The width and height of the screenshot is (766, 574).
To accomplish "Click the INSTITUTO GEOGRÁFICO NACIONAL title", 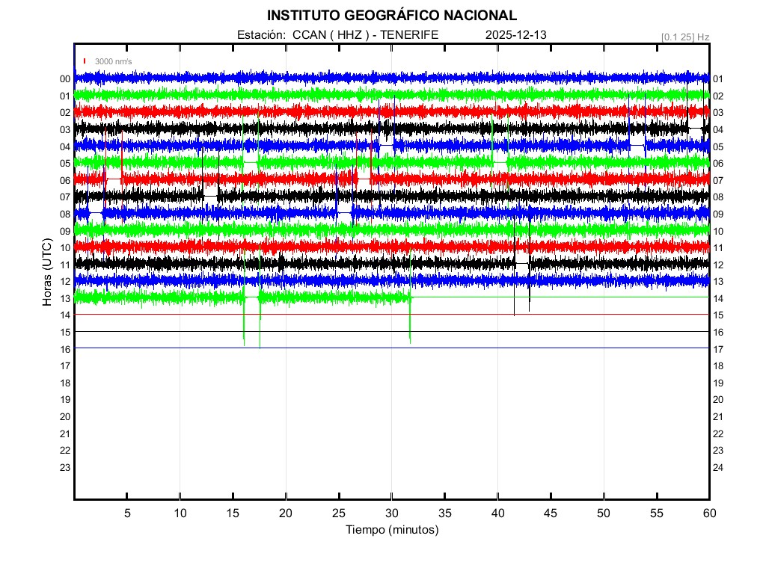I will click(x=391, y=16).
